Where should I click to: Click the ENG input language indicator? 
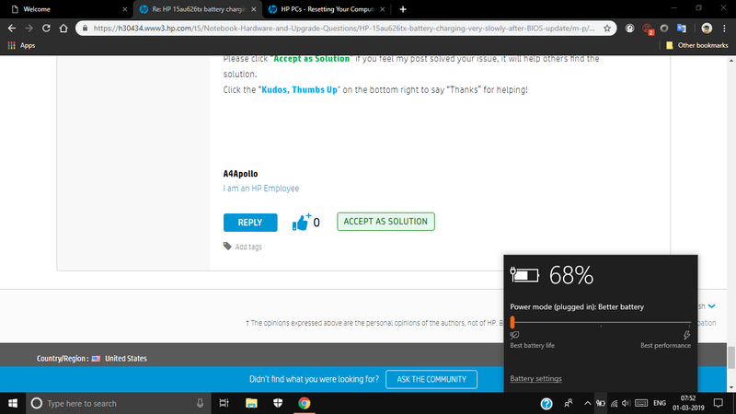pyautogui.click(x=660, y=403)
